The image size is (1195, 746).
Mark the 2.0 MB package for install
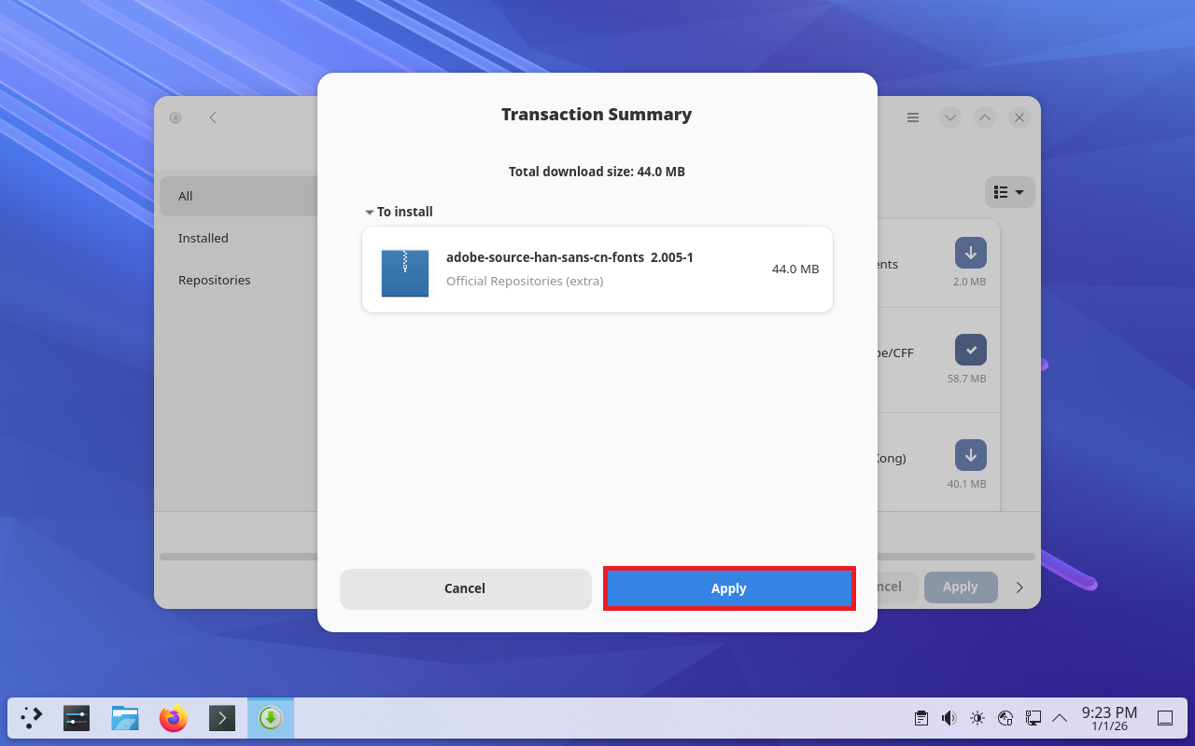click(x=970, y=253)
